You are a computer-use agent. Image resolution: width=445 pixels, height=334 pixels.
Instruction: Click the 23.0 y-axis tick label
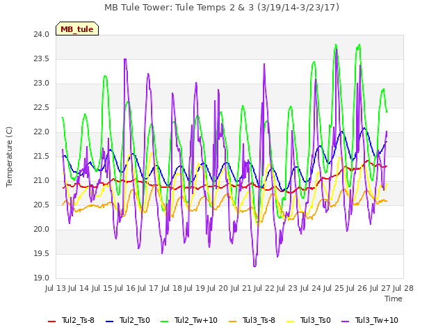tap(42, 83)
